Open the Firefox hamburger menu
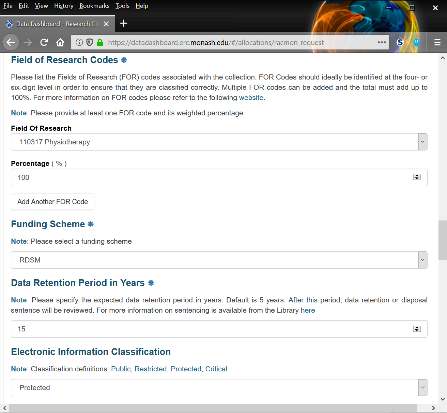 [437, 42]
